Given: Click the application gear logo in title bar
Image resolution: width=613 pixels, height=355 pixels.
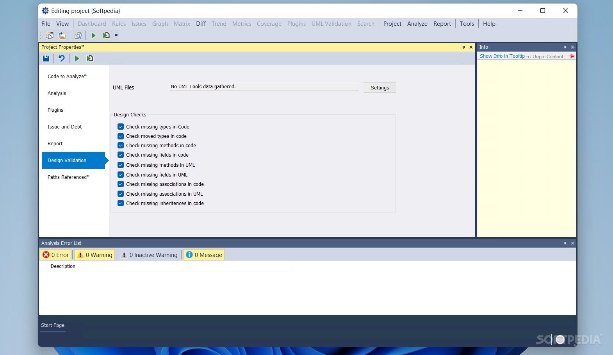Looking at the screenshot, I should tap(45, 11).
